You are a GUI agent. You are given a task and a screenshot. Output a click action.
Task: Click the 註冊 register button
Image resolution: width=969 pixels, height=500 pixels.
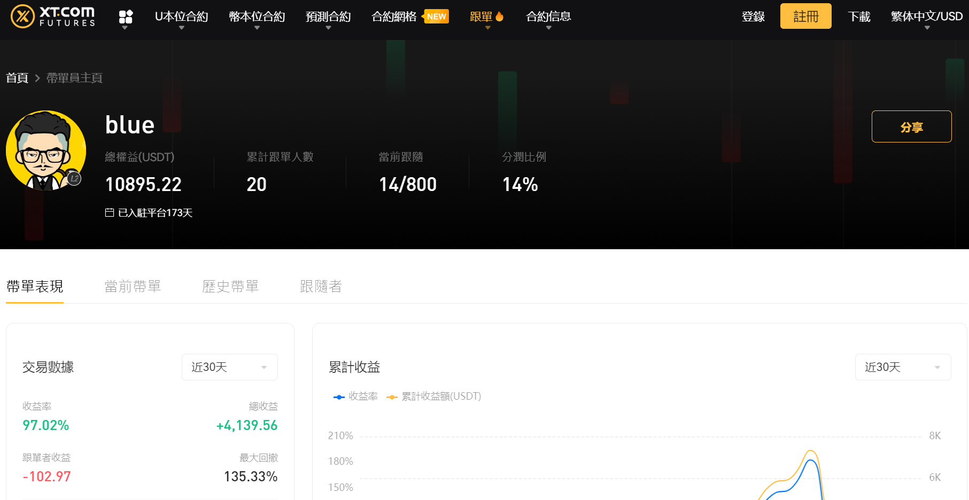point(806,16)
